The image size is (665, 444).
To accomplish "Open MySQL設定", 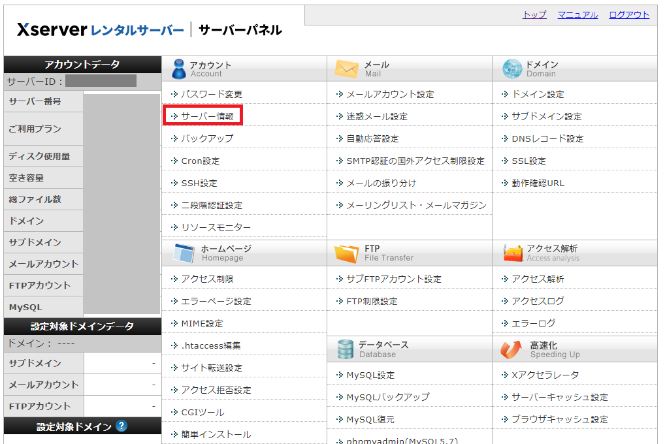I will click(x=370, y=375).
